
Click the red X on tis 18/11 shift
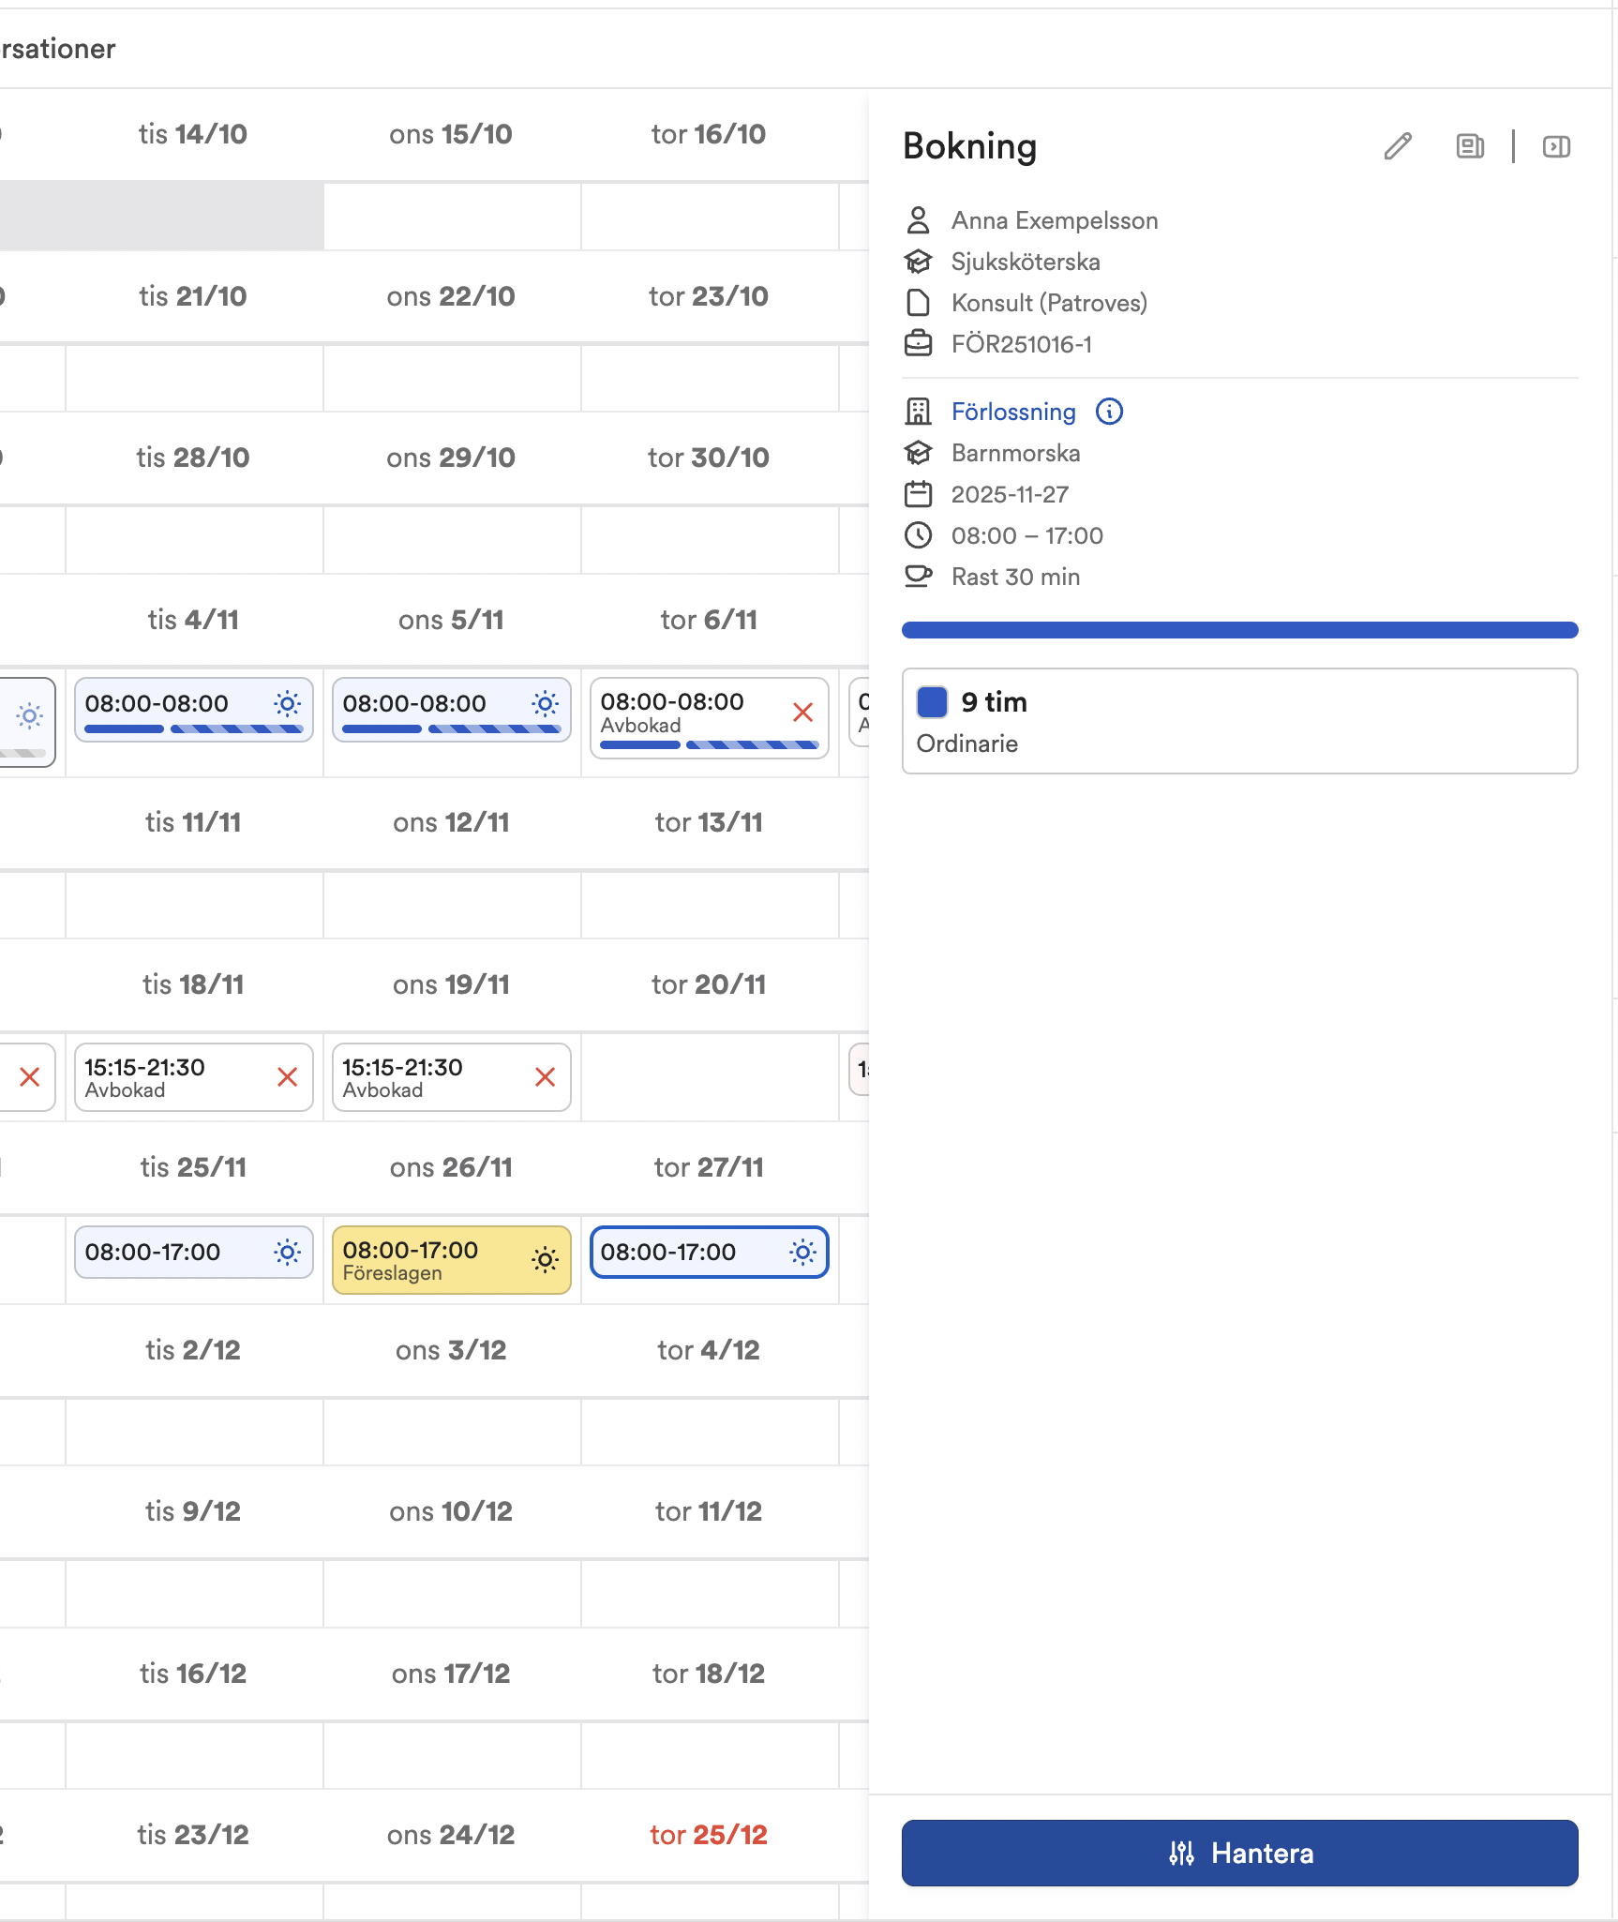tap(288, 1077)
